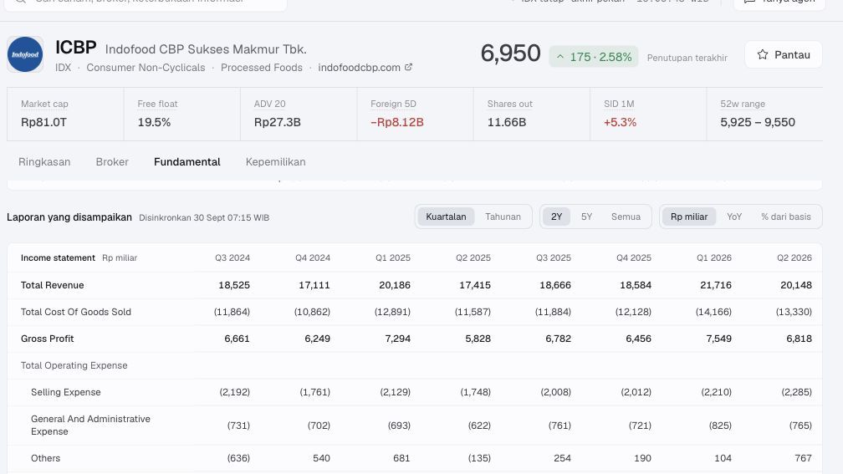The width and height of the screenshot is (843, 474).
Task: Click the Q3 2025 column header
Action: 554,258
